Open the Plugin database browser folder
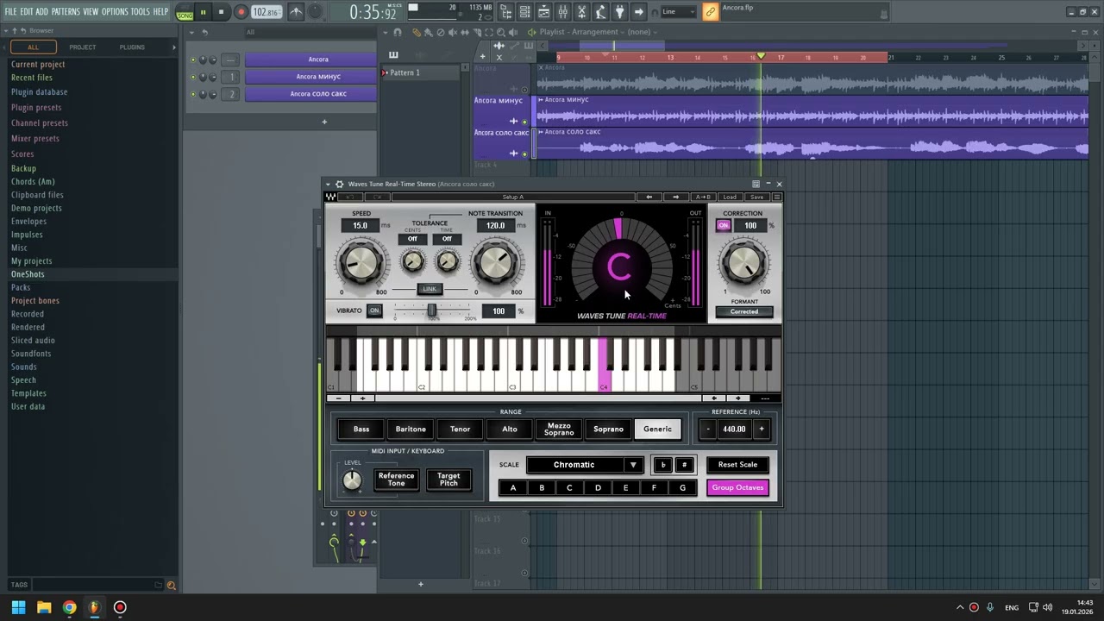Viewport: 1104px width, 621px height. pos(39,92)
